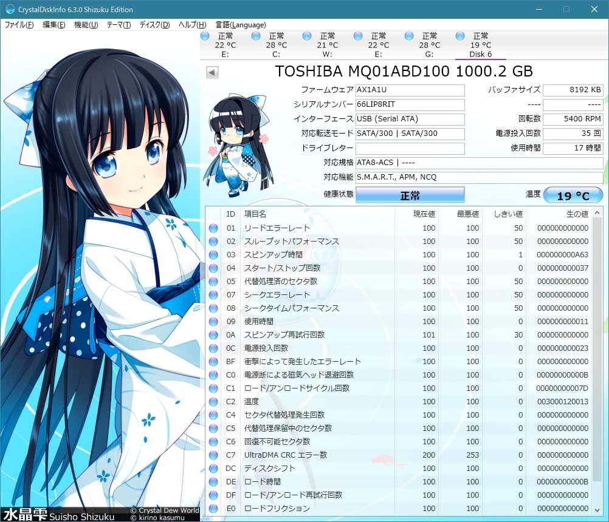Click status orb for E0 ロードフリクション
Image resolution: width=609 pixels, height=522 pixels.
click(213, 509)
